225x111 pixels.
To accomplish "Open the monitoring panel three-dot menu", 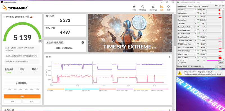I will click(169, 57).
